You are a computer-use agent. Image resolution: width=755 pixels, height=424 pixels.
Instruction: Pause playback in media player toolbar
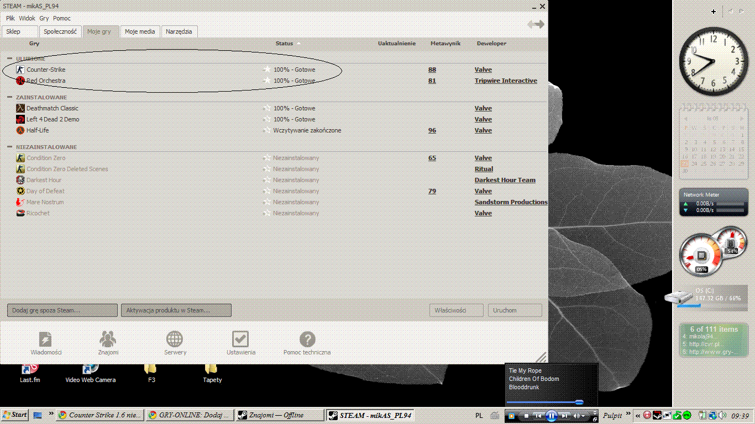tap(552, 416)
